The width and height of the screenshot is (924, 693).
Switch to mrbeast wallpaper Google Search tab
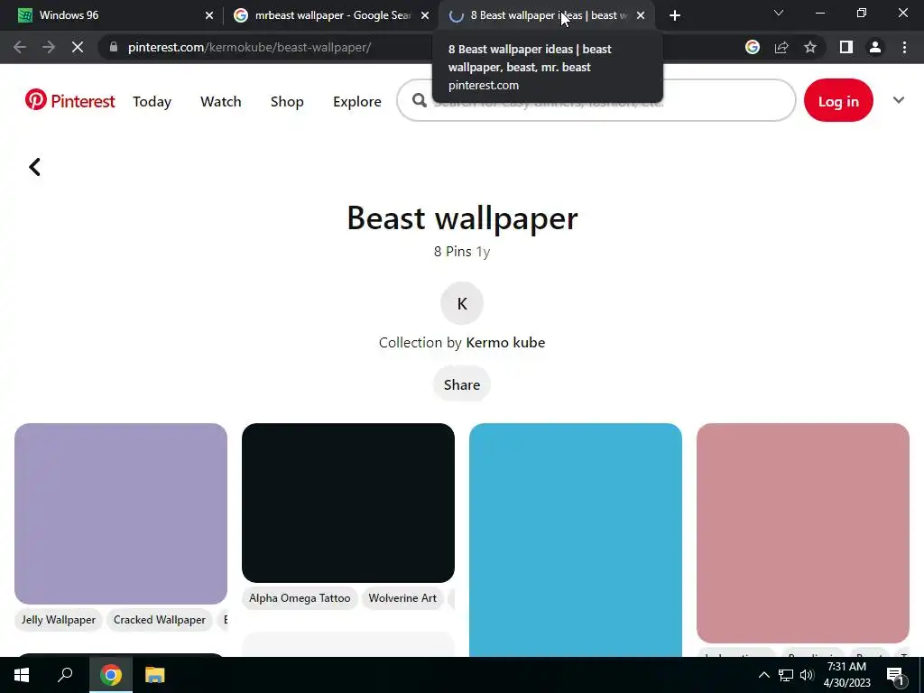coord(332,15)
